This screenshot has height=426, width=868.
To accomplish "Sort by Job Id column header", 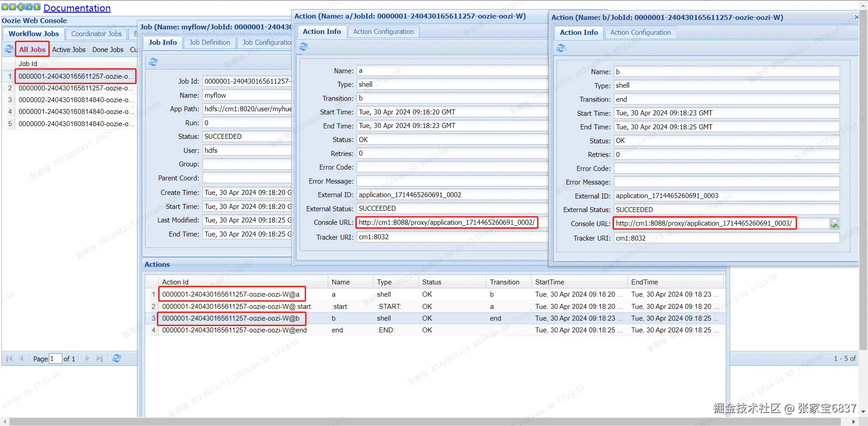I will [76, 63].
